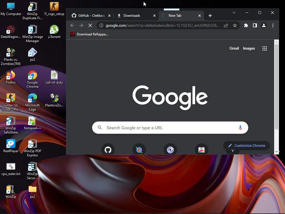Open the Google apps grid
This screenshot has width=285, height=214.
pyautogui.click(x=264, y=48)
